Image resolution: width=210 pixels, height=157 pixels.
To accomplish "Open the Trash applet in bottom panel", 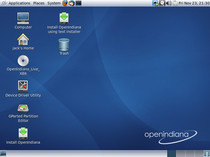I will tap(207, 154).
